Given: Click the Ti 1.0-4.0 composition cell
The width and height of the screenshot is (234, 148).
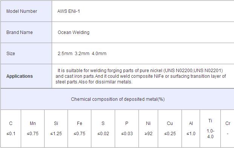Looking at the screenshot, I should point(210,129).
